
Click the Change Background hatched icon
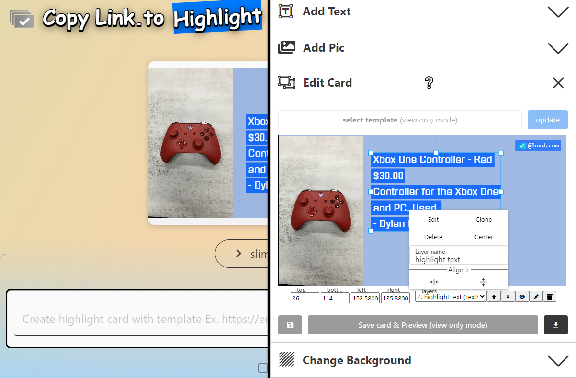coord(287,360)
